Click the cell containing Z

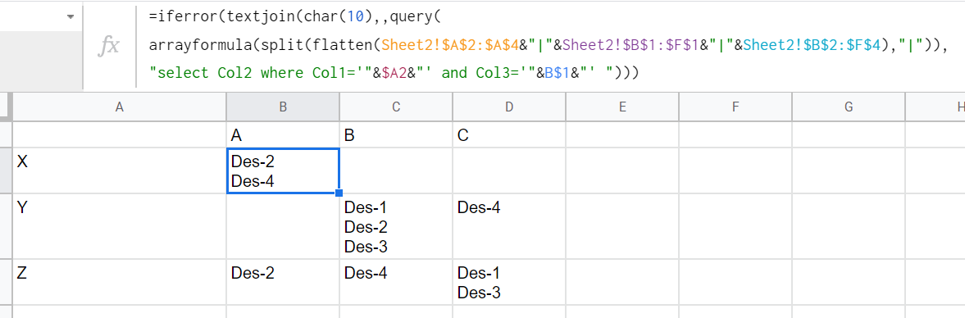point(120,282)
